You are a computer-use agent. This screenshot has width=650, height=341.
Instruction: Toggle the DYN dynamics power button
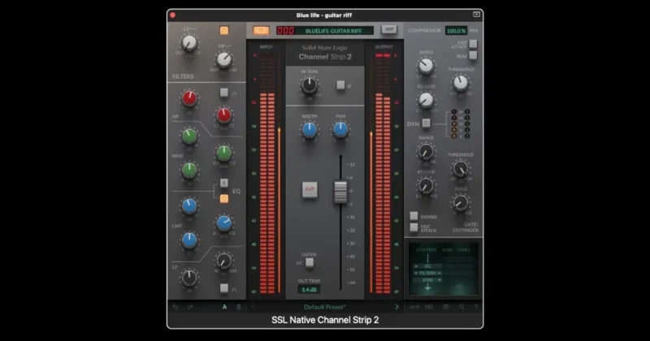(x=426, y=123)
